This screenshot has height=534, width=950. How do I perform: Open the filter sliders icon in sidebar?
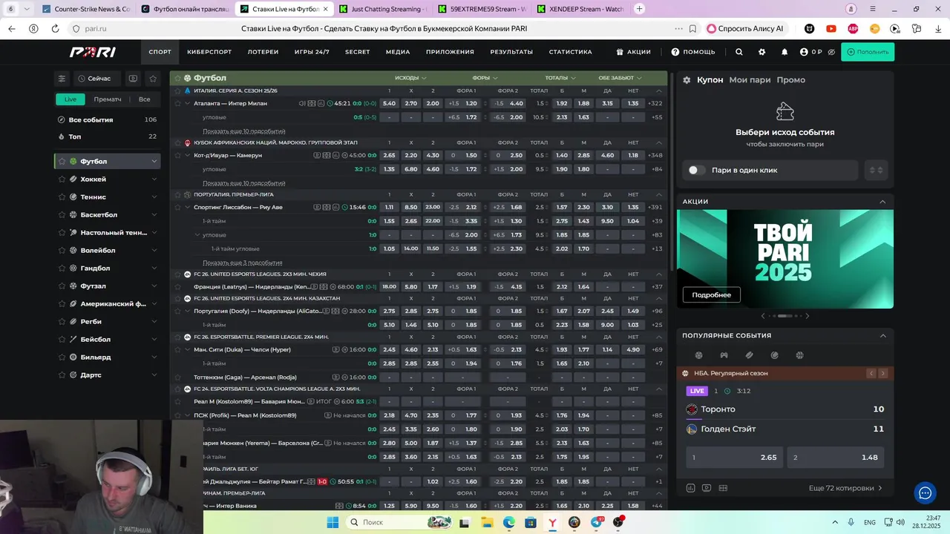(62, 78)
